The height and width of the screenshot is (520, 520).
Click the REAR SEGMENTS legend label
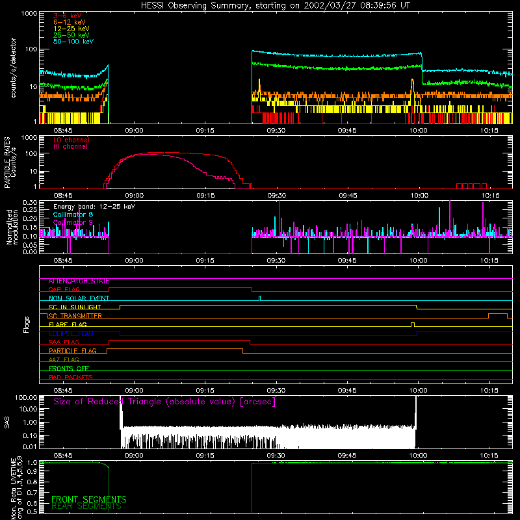click(86, 506)
